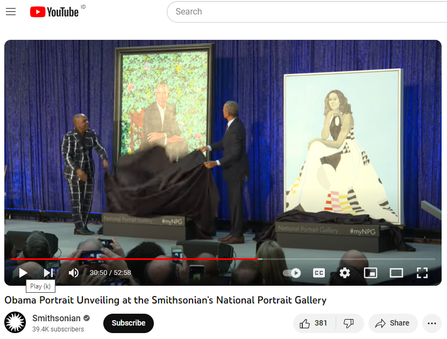Open the Smithsonian channel name link

coord(56,318)
